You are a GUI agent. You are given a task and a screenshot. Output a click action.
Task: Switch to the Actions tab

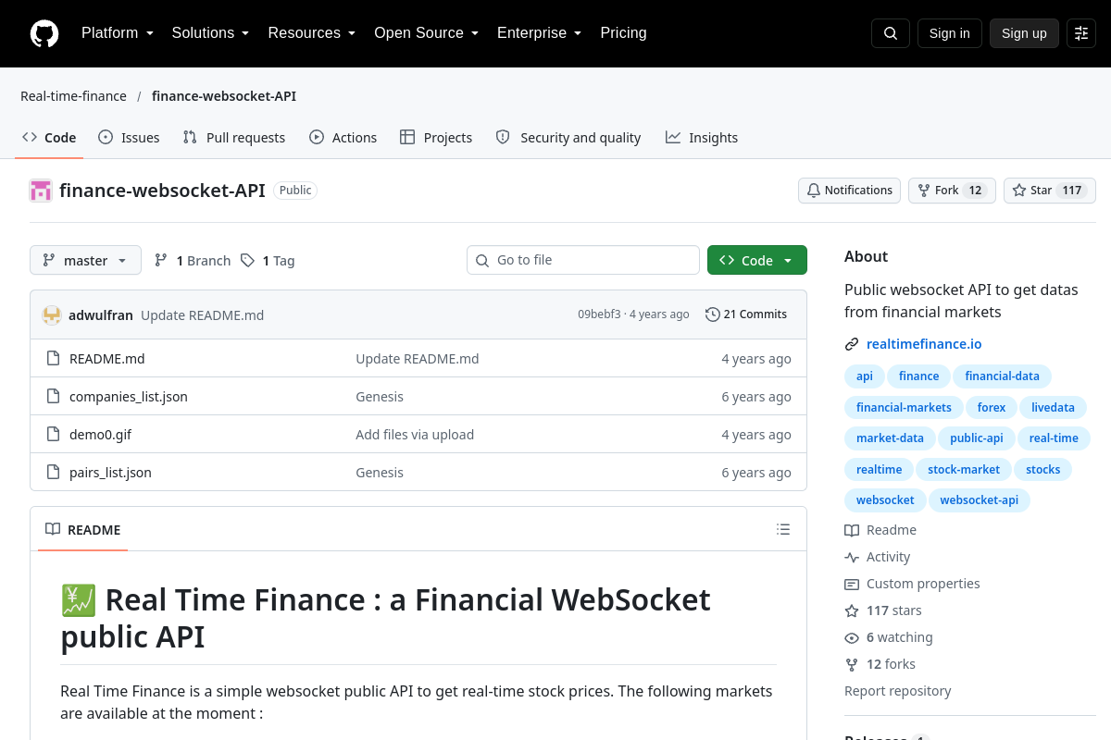343,138
